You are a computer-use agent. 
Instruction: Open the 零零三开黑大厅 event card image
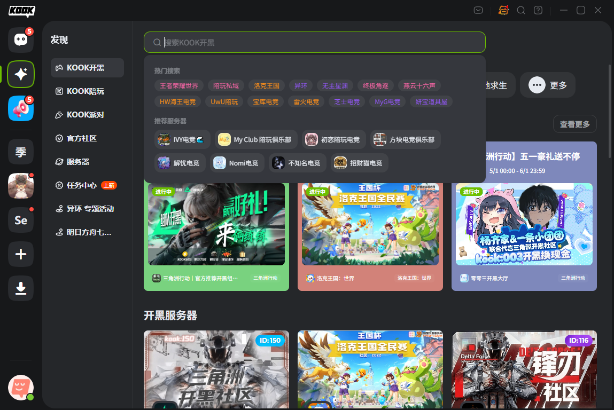(x=524, y=224)
